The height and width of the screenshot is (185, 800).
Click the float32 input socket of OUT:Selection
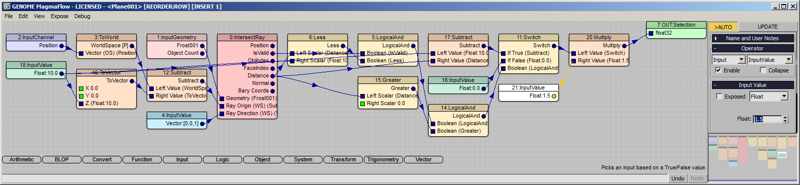[x=651, y=33]
